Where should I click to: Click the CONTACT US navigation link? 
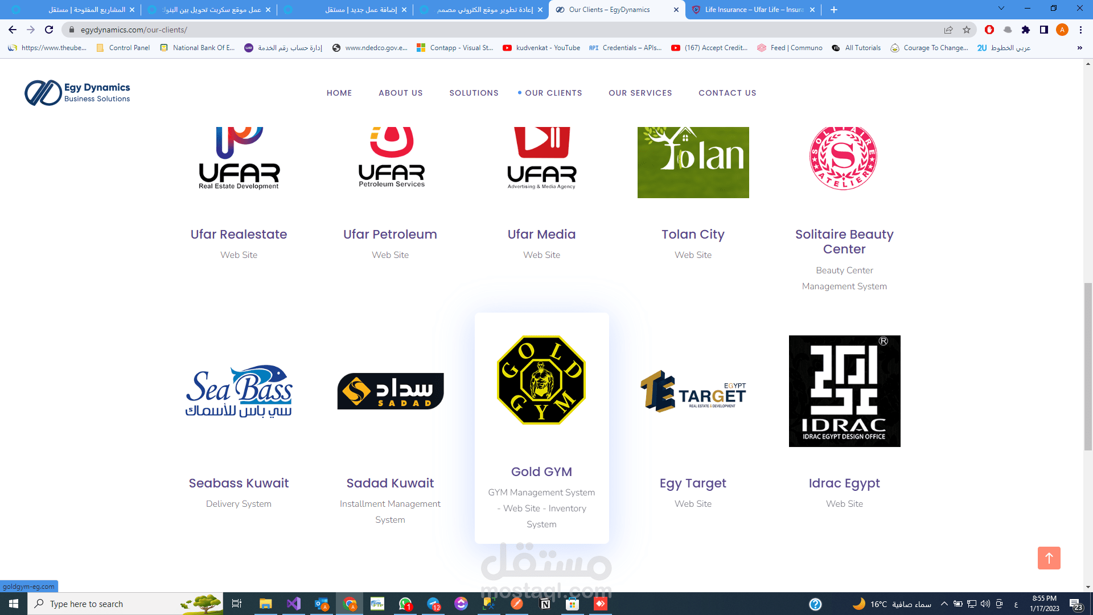727,93
